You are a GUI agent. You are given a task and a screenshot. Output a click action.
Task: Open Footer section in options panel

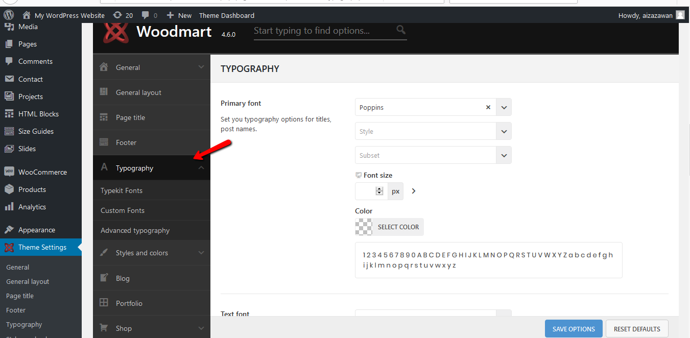coord(152,142)
